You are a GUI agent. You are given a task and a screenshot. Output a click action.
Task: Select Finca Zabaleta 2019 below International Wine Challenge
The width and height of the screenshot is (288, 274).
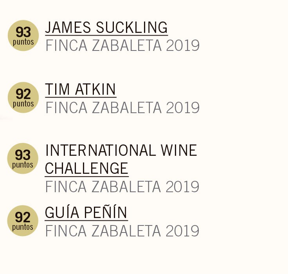coord(122,187)
